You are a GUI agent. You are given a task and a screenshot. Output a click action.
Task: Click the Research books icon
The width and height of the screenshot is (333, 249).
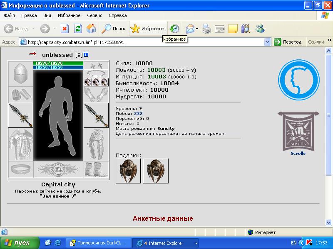coord(246,29)
